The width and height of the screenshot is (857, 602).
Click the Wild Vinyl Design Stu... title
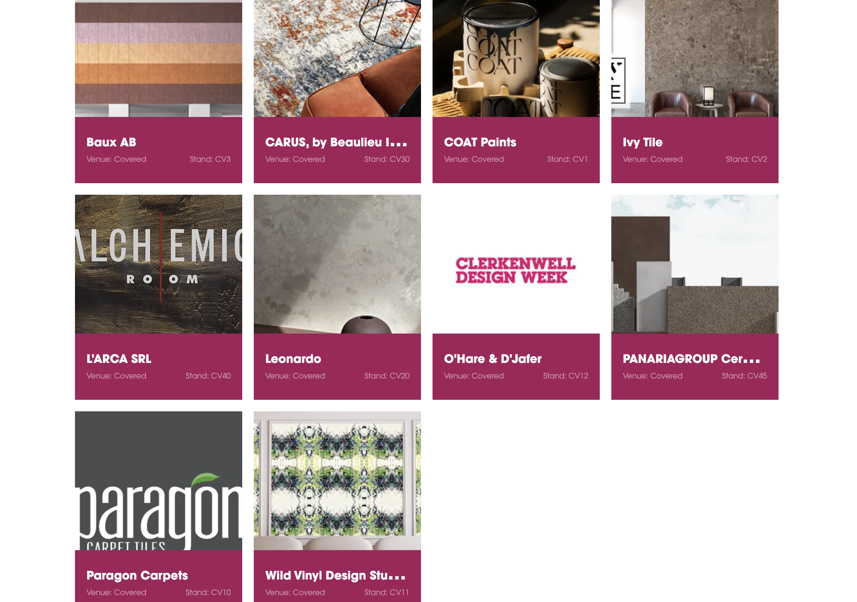click(335, 576)
